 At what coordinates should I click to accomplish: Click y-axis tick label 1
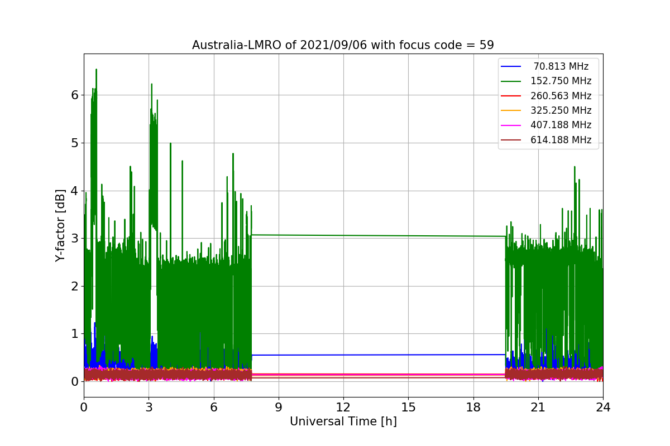coord(74,334)
